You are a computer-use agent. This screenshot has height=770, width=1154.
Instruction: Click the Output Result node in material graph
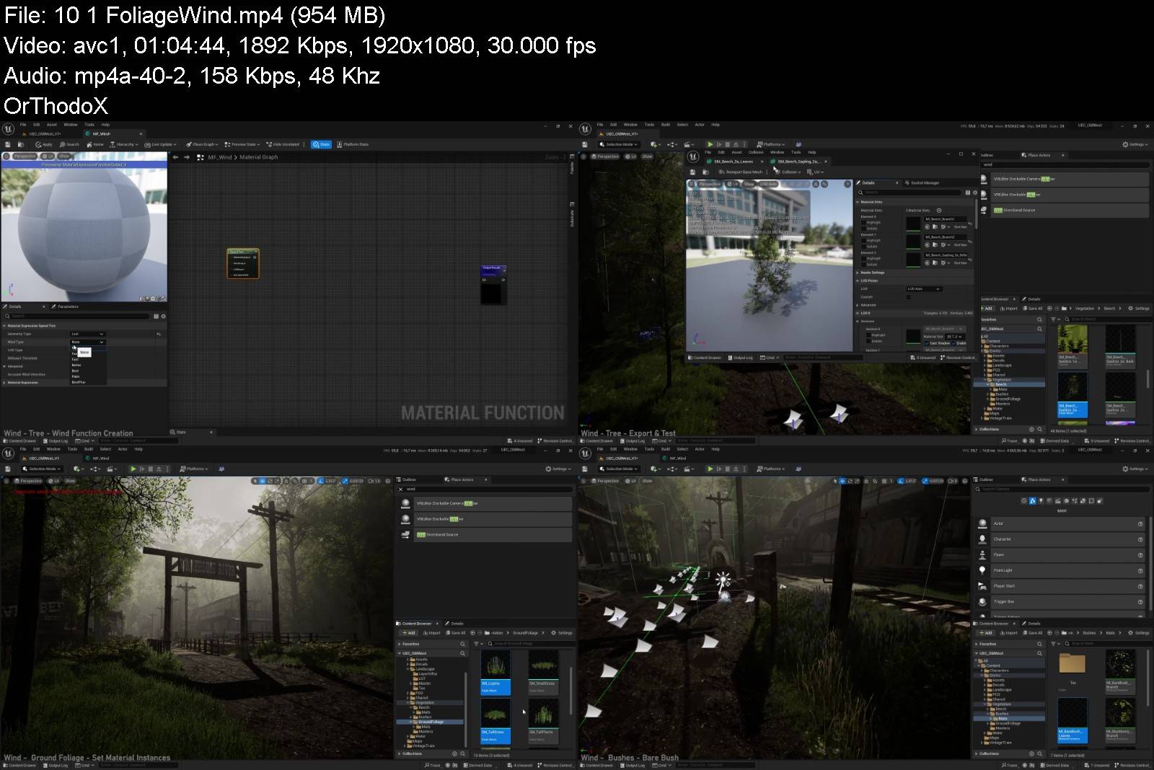coord(493,284)
